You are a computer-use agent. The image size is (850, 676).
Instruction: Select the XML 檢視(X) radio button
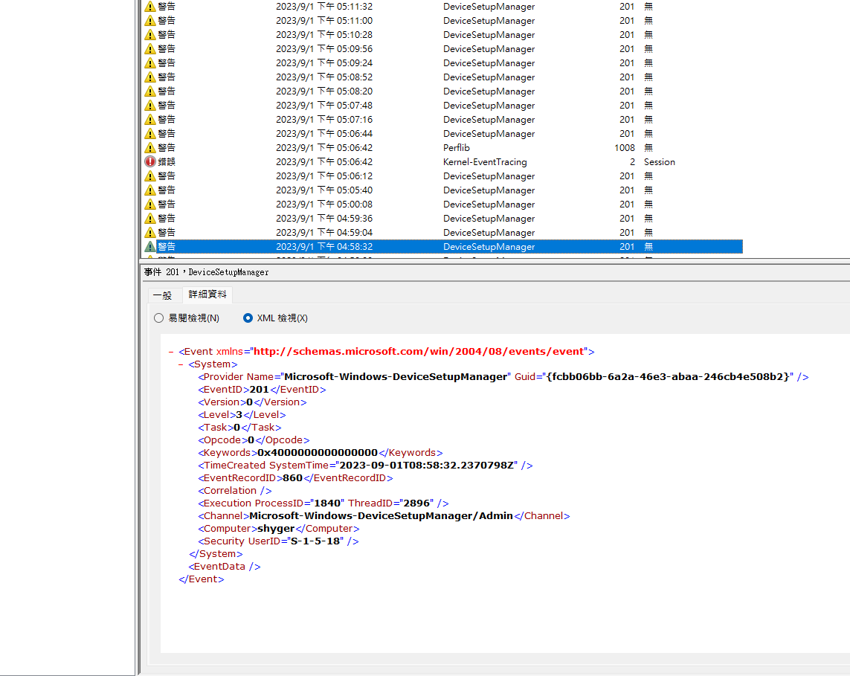pyautogui.click(x=248, y=318)
